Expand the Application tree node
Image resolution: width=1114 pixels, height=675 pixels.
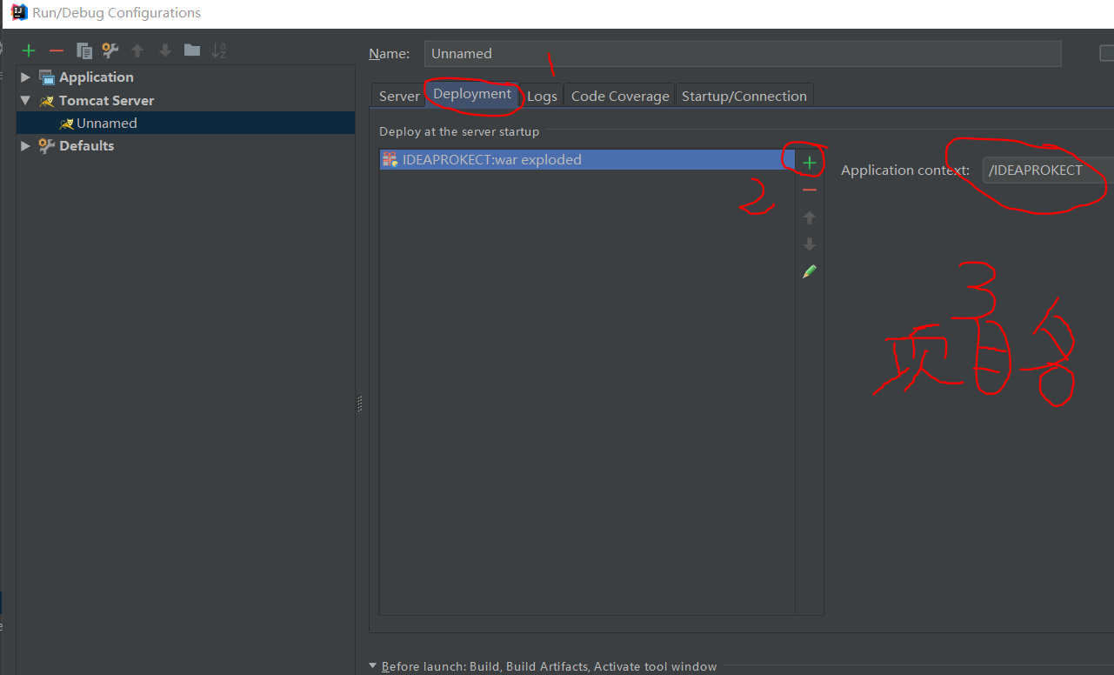[x=26, y=77]
